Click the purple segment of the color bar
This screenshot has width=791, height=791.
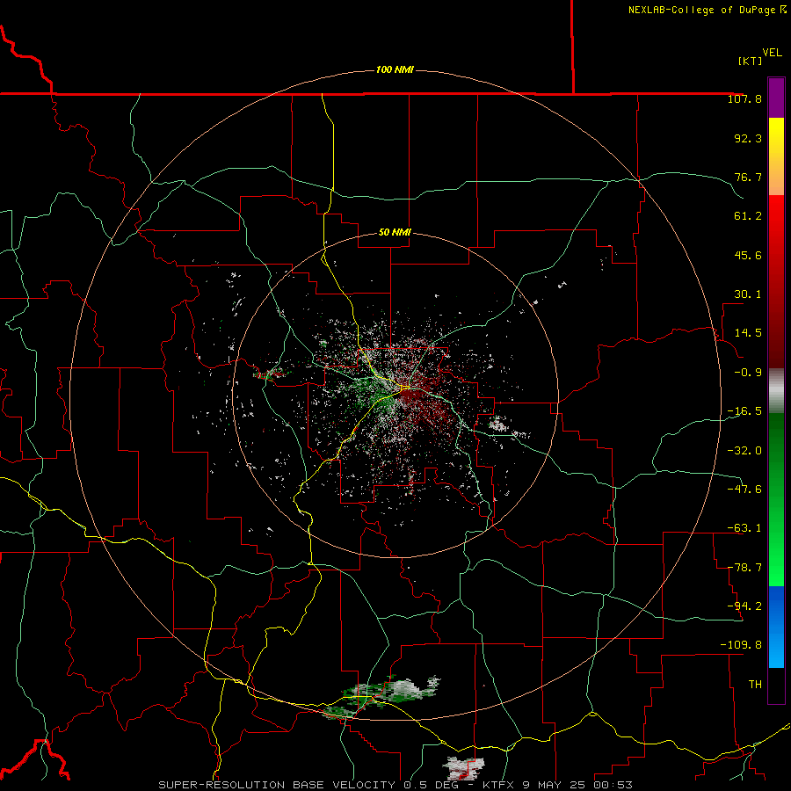tap(776, 98)
